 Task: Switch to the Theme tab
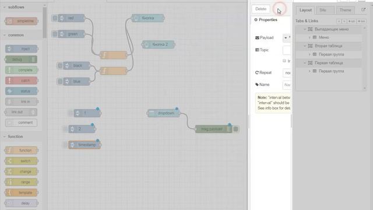(345, 10)
